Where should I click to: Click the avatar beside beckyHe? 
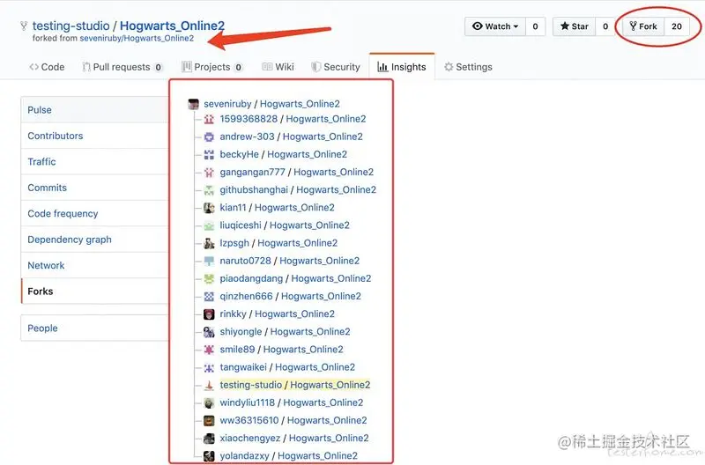209,154
